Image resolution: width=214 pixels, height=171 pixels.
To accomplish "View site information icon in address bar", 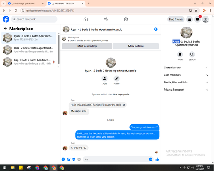I will tap(23, 11).
